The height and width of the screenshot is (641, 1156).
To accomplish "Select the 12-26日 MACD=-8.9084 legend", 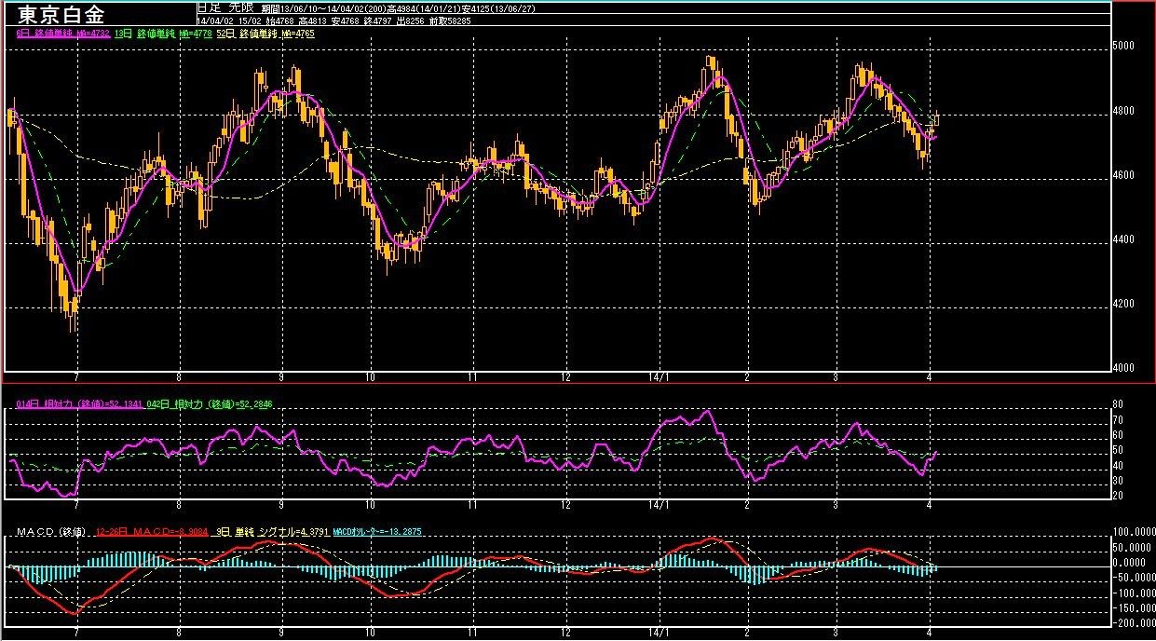I will [152, 531].
